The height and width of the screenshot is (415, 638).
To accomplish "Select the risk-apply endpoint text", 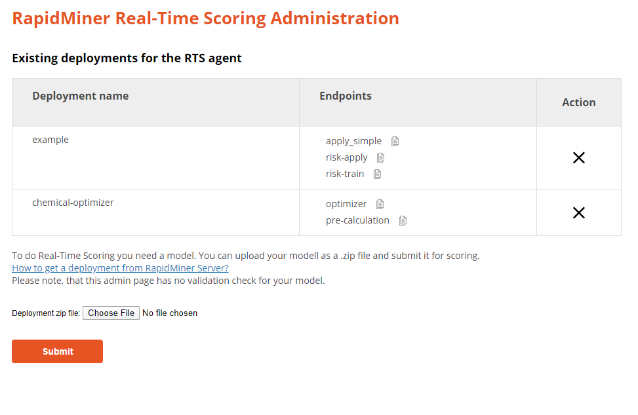I will 346,157.
